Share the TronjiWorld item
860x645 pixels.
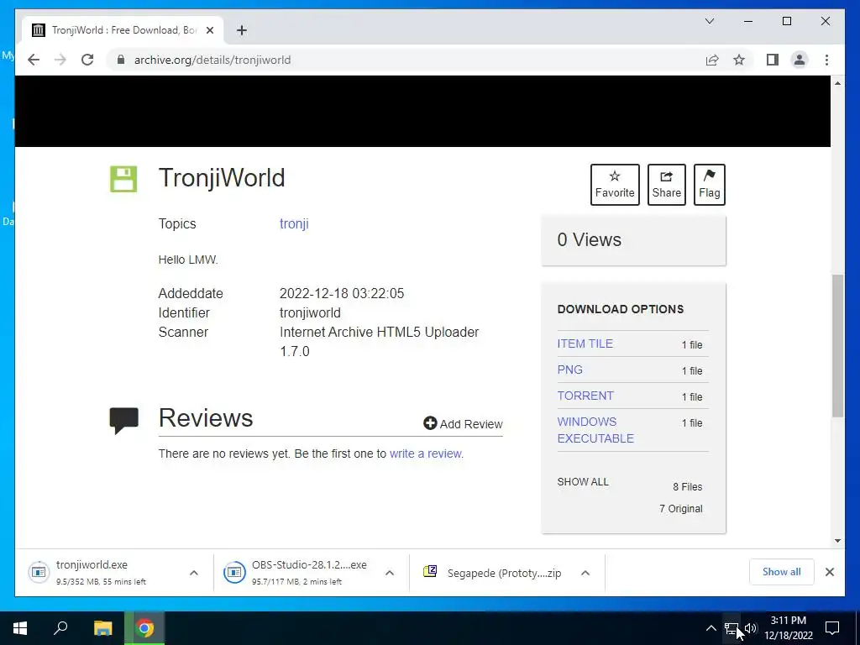pos(666,185)
